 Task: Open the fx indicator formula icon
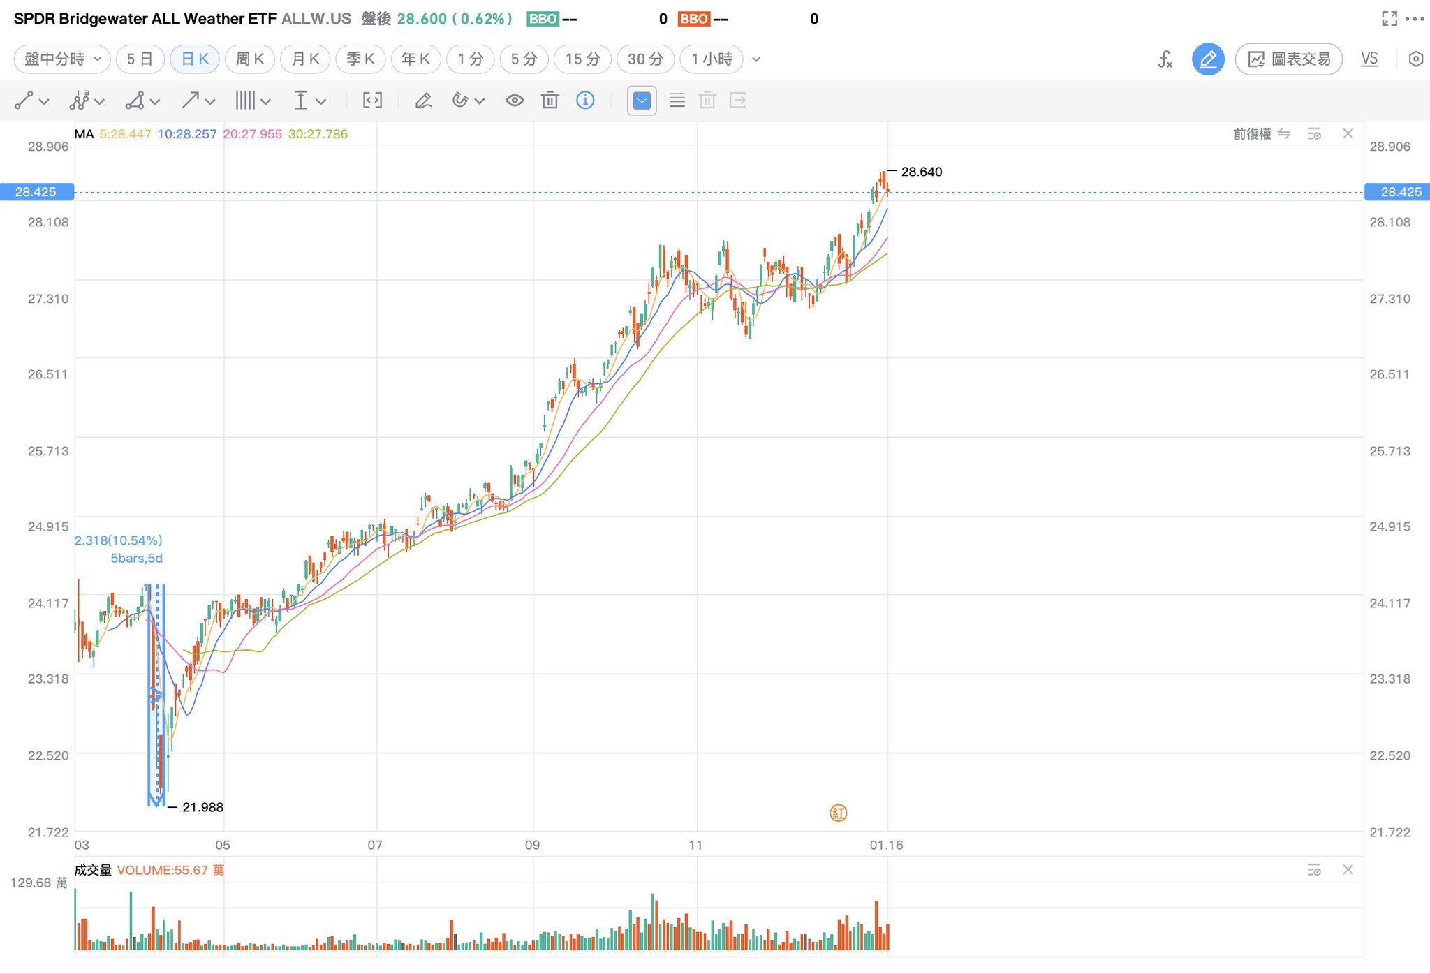click(x=1165, y=59)
